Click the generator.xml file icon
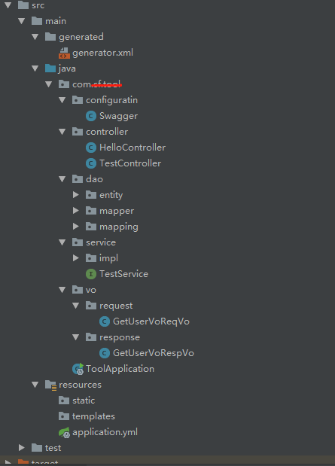This screenshot has width=335, height=466. click(64, 53)
